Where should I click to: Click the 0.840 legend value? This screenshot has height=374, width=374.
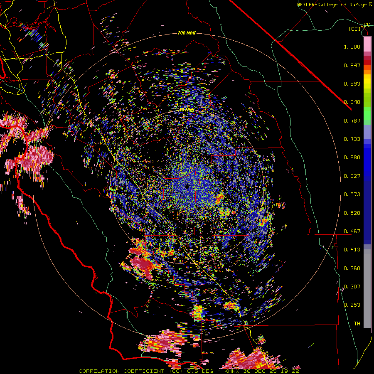[x=352, y=102]
